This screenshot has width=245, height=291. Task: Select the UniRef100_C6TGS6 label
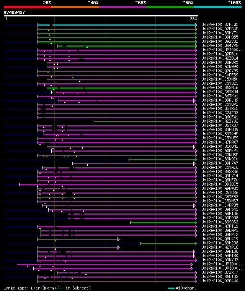pos(220,192)
